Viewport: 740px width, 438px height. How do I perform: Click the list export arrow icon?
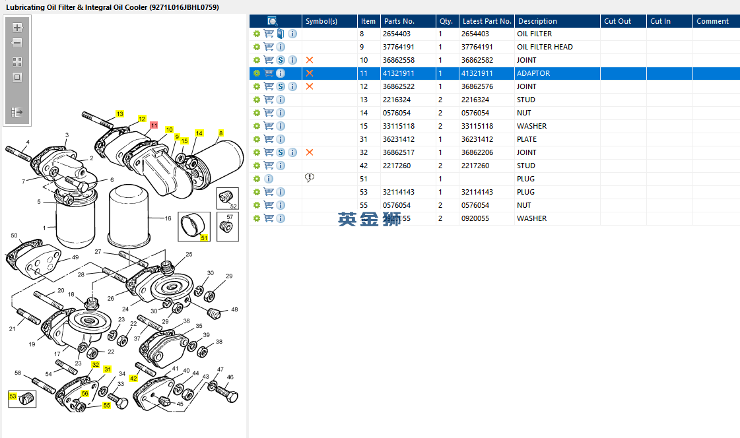click(x=17, y=113)
